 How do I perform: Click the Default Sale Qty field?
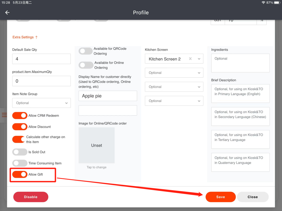click(41, 59)
